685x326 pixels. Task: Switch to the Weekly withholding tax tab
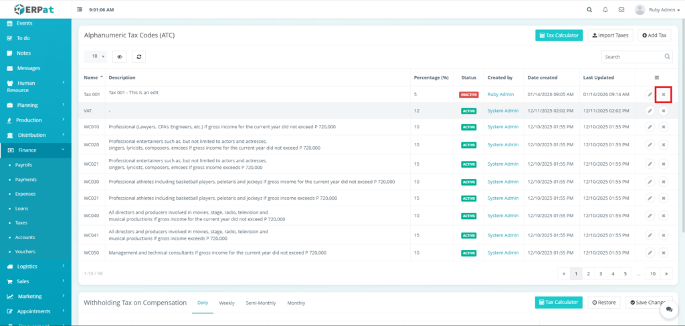tap(227, 303)
